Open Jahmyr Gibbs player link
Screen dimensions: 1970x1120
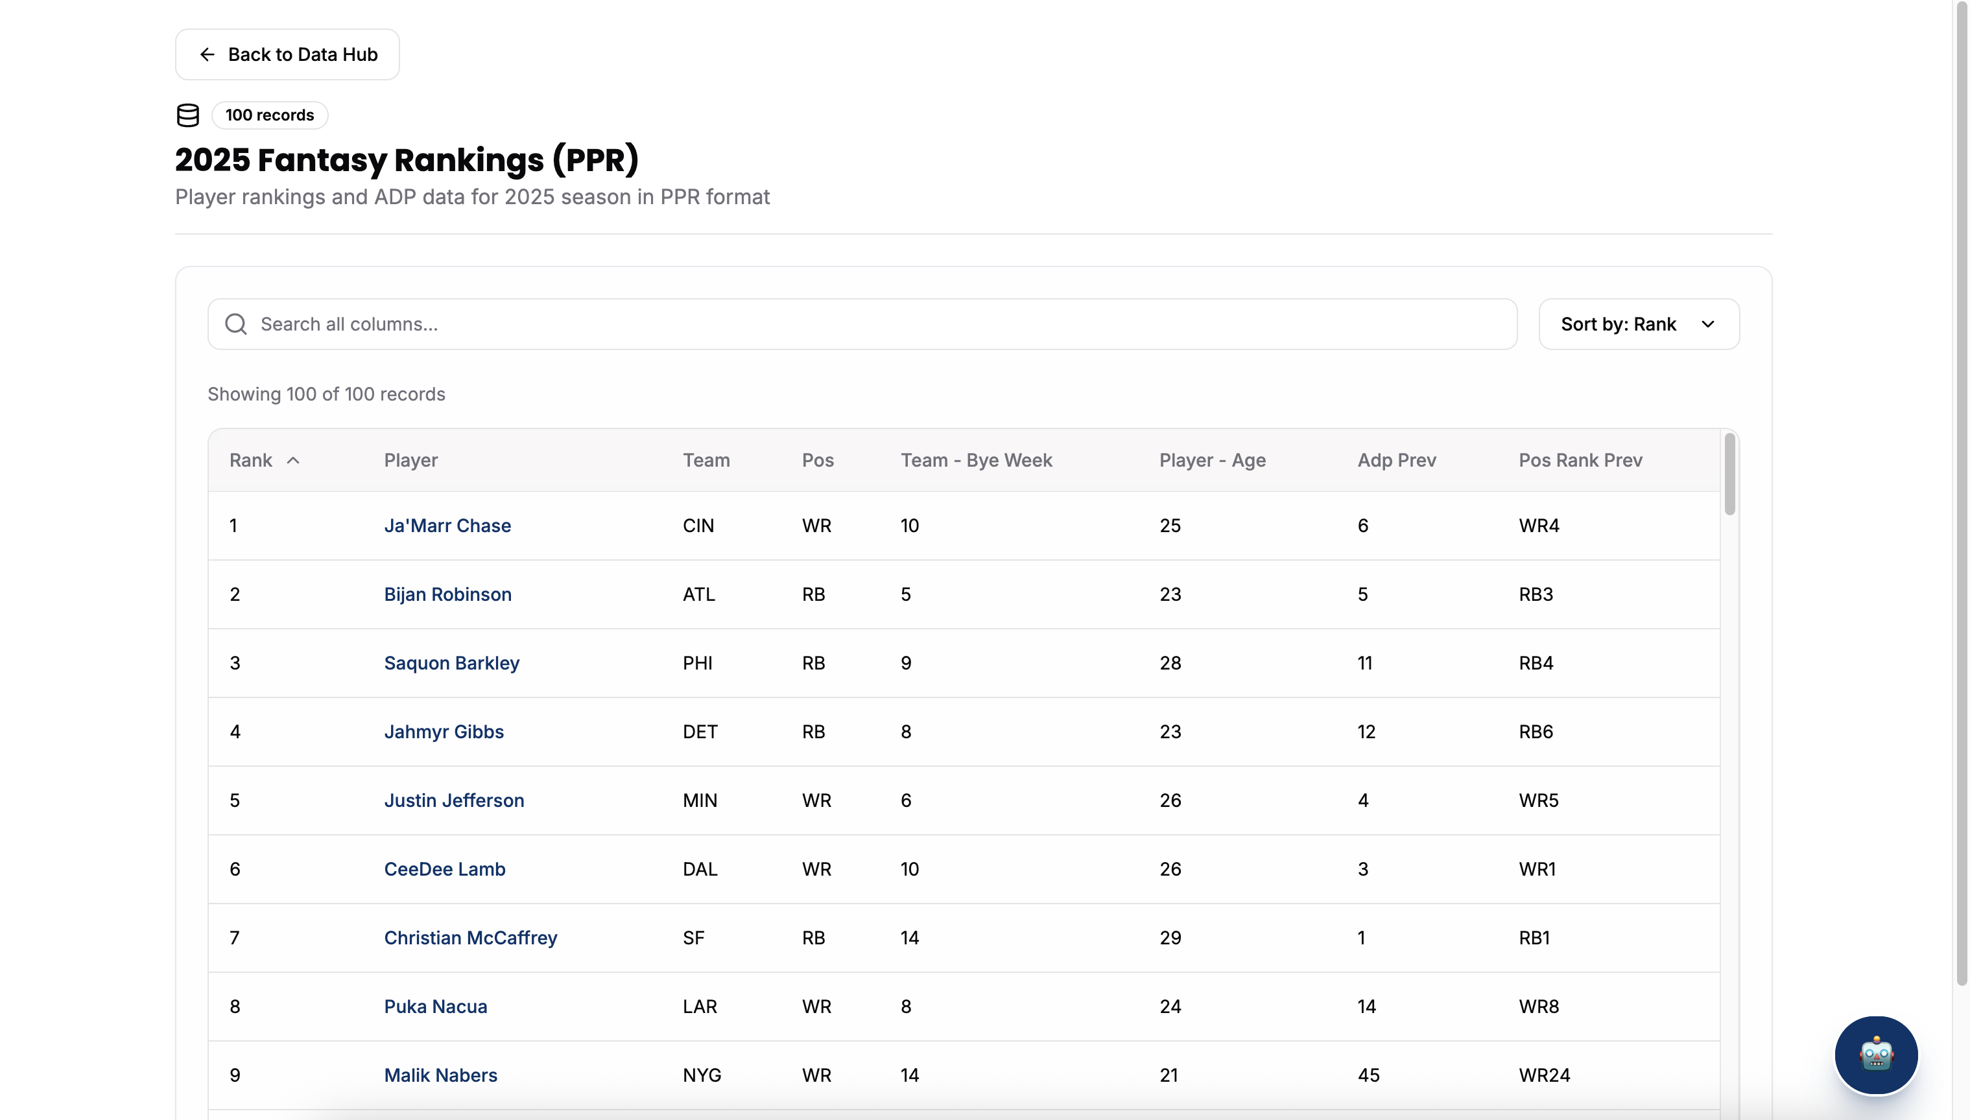tap(444, 732)
